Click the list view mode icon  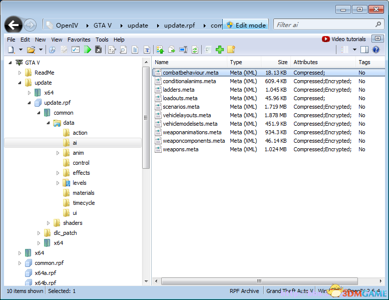pyautogui.click(x=345, y=50)
